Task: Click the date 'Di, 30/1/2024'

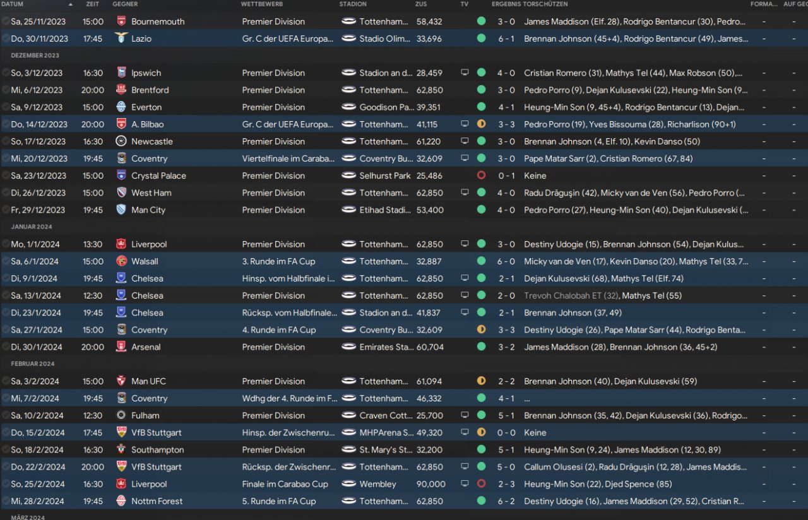Action: coord(37,347)
